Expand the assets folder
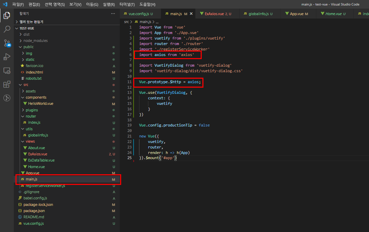This screenshot has height=232, width=369. (x=67, y=91)
